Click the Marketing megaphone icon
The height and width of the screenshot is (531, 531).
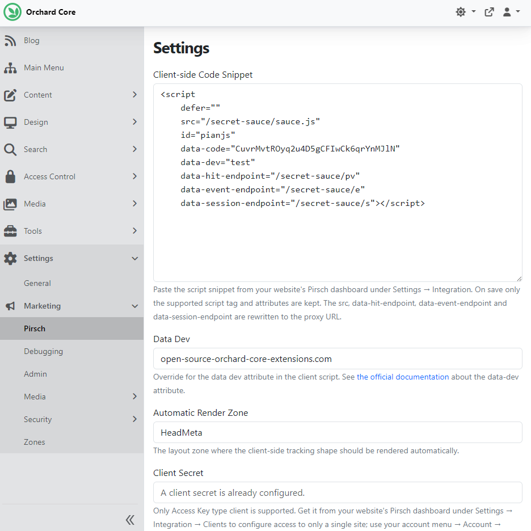(x=10, y=306)
